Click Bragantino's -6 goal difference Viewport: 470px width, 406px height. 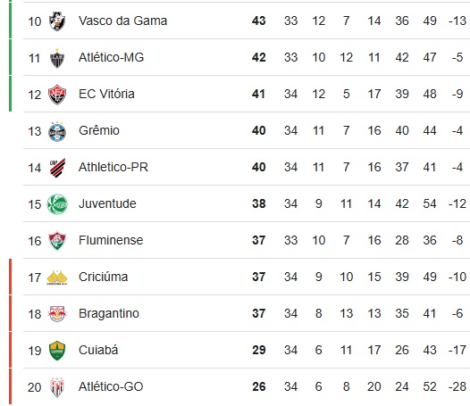pyautogui.click(x=457, y=313)
